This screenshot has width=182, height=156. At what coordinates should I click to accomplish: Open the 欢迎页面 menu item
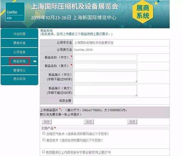[19, 34]
